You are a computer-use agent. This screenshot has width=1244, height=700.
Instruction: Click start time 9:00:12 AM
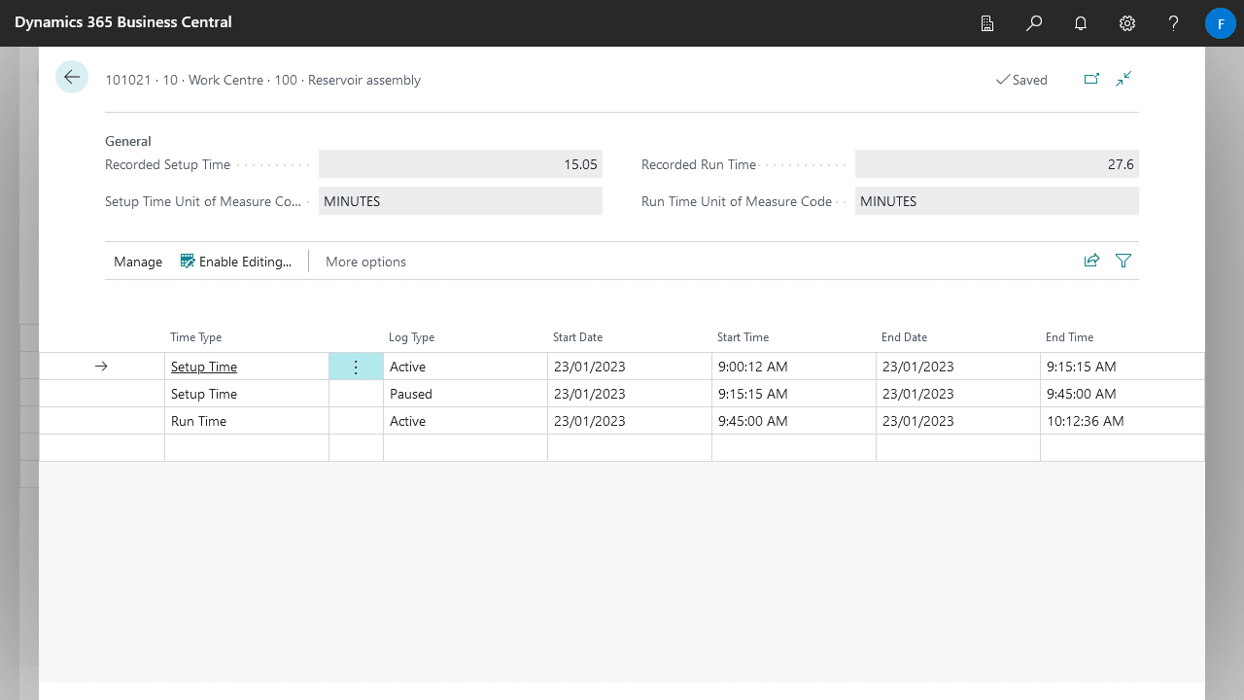(x=794, y=367)
